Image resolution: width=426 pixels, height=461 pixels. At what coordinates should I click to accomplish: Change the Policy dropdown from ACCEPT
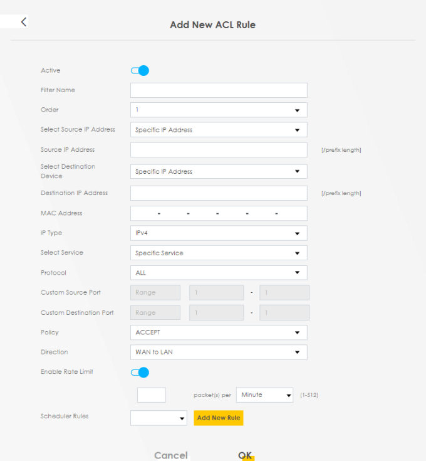[x=219, y=332]
